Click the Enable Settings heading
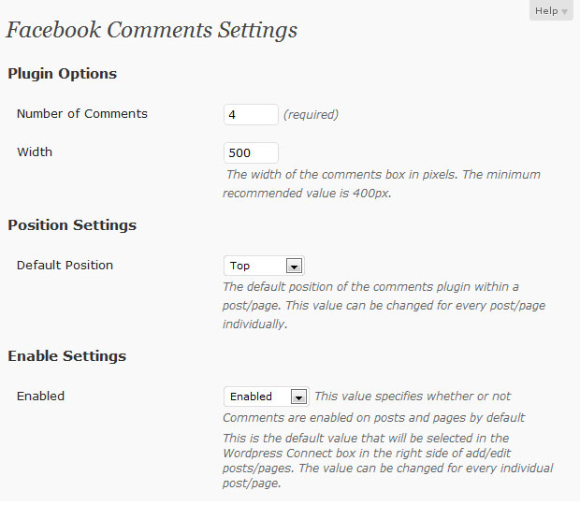The image size is (580, 505). click(67, 356)
